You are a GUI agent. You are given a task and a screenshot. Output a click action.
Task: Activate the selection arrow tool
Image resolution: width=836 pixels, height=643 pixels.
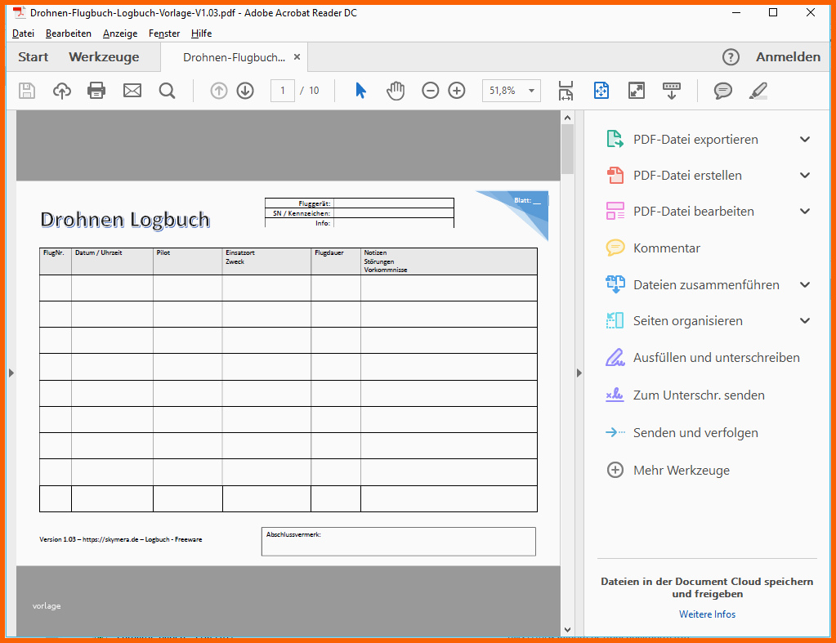[361, 91]
